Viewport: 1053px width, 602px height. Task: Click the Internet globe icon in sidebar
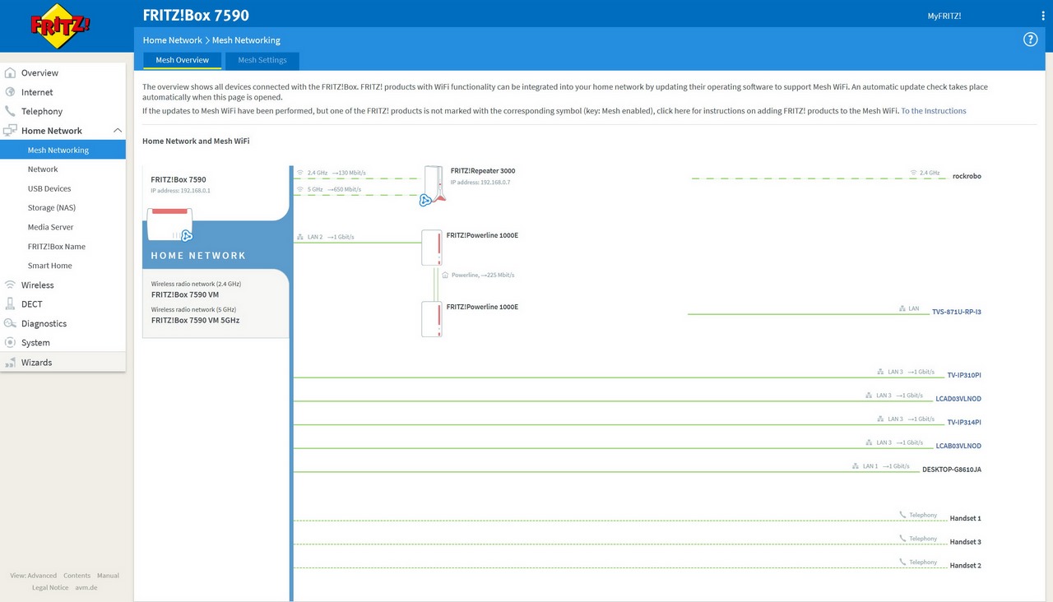10,92
